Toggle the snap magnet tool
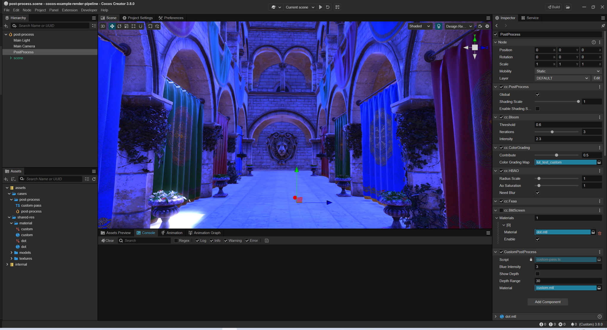 pos(140,26)
